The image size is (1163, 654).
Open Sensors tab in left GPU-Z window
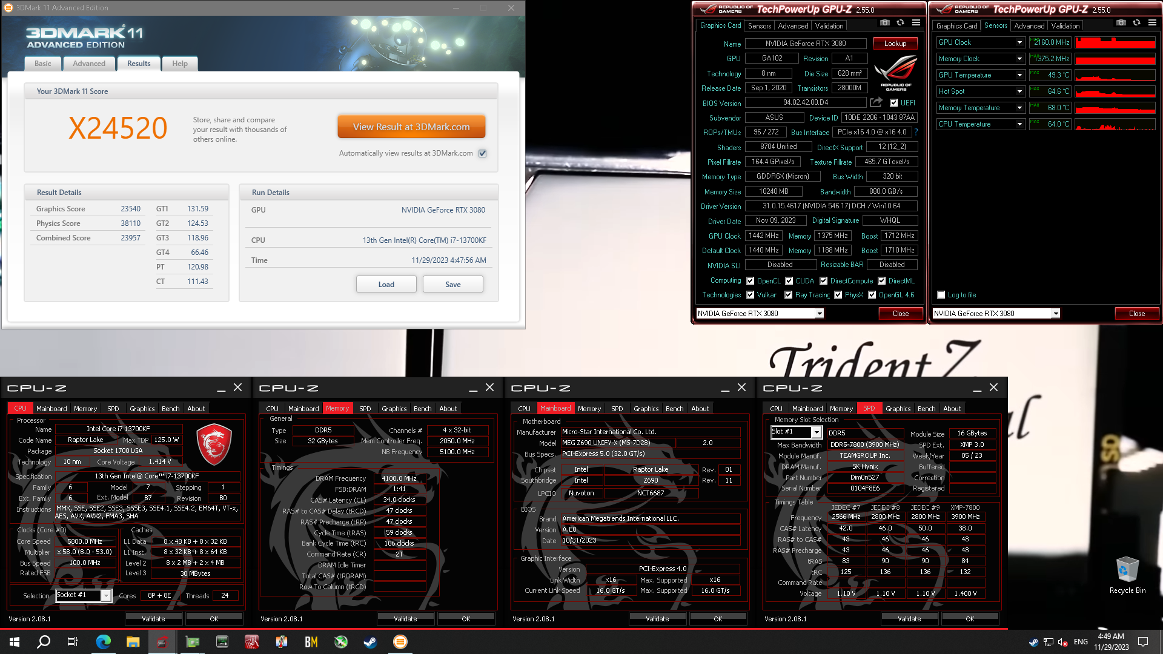760,26
